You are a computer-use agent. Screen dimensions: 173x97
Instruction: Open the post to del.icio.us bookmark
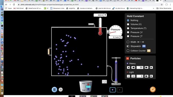103,8
